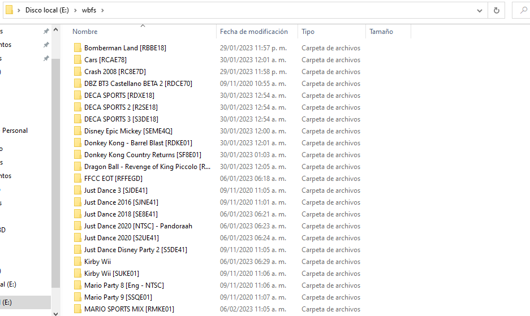Click the first pin icon in navigation pane
530x316 pixels.
coord(46,31)
